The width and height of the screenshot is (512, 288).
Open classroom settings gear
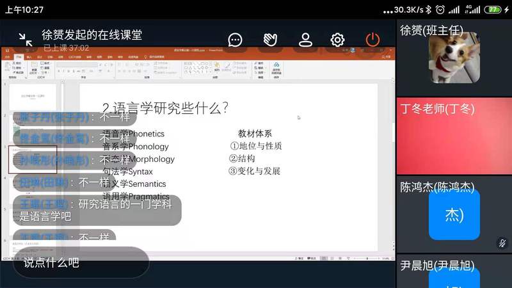pyautogui.click(x=337, y=40)
